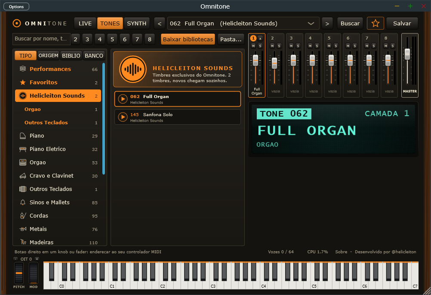Select preset slot button 8
The width and height of the screenshot is (431, 295).
pos(150,39)
